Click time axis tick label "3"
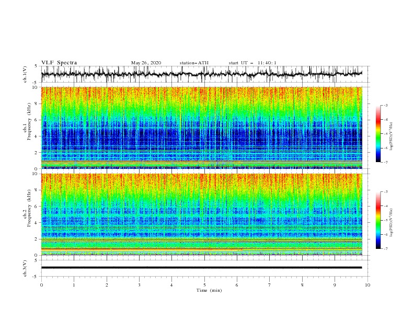Viewport: 414px width, 320px height. click(139, 285)
